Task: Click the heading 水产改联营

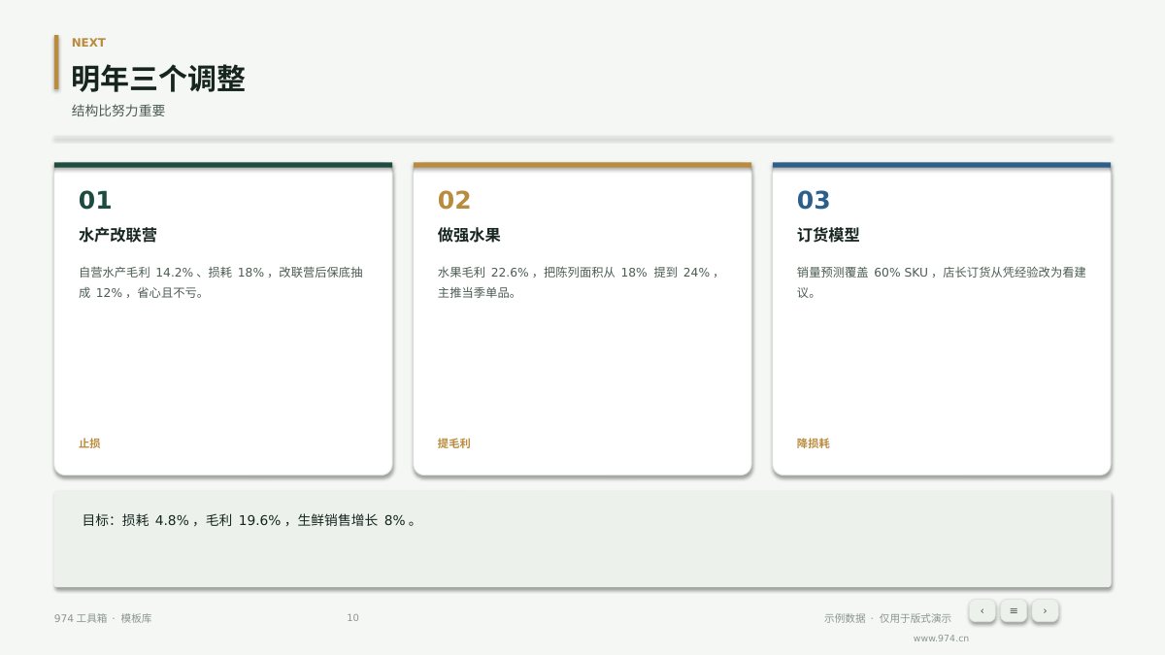Action: 117,235
